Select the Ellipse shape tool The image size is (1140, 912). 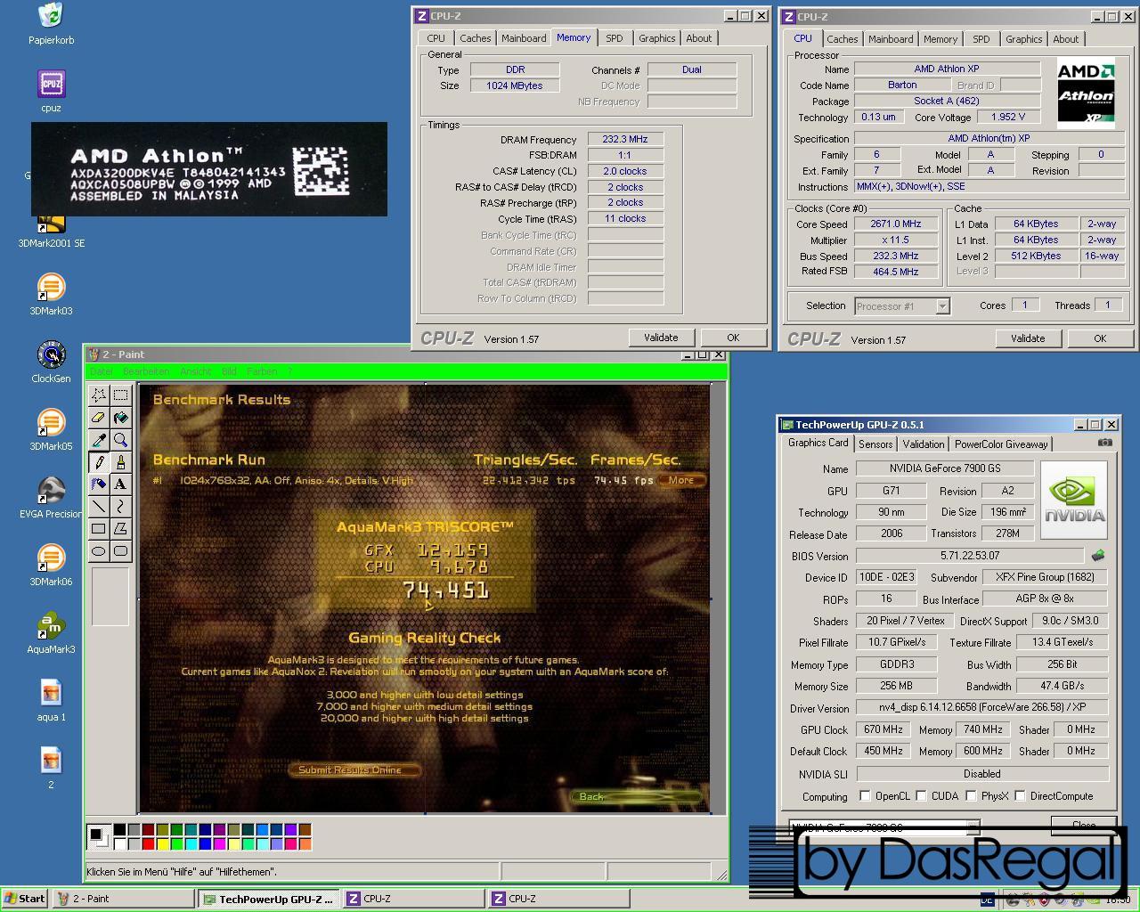coord(99,550)
